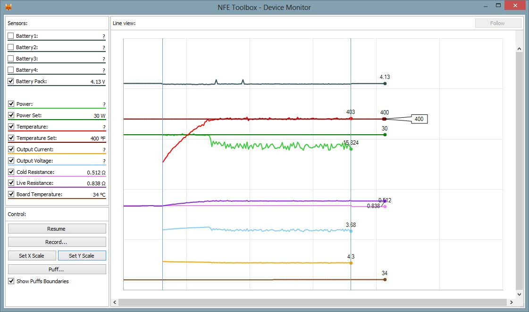Viewport: 529px width, 312px height.
Task: Click the Temperature Set 400 °F value
Action: coord(98,138)
